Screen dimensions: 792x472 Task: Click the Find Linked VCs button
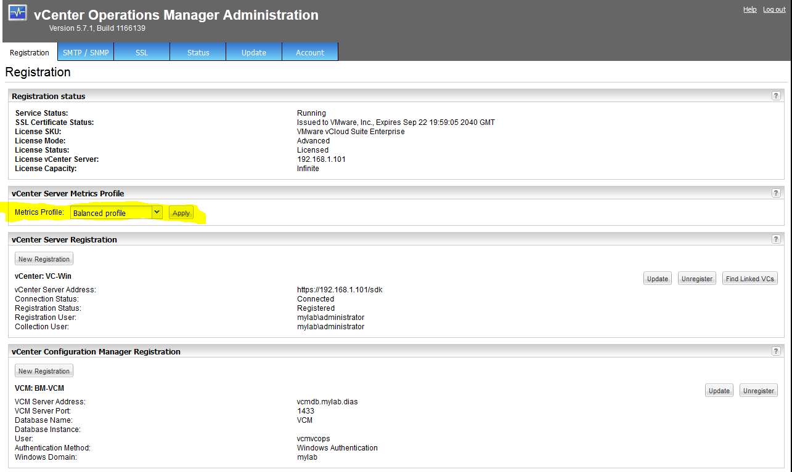tap(750, 279)
